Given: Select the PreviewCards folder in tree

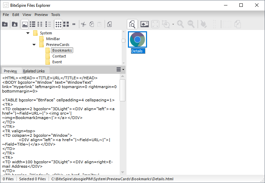Looking at the screenshot, I should 58,45.
